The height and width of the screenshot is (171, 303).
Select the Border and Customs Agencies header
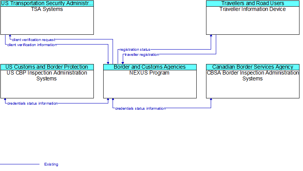(x=150, y=67)
